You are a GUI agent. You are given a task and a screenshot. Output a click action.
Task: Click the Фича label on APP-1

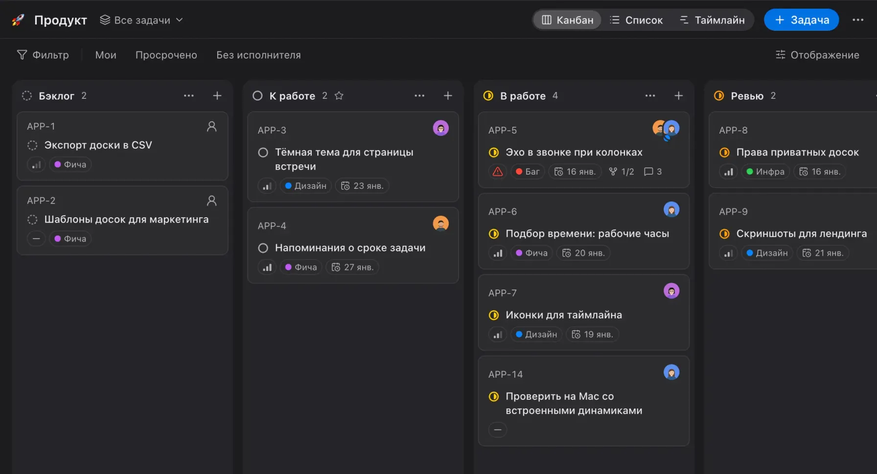pyautogui.click(x=70, y=165)
